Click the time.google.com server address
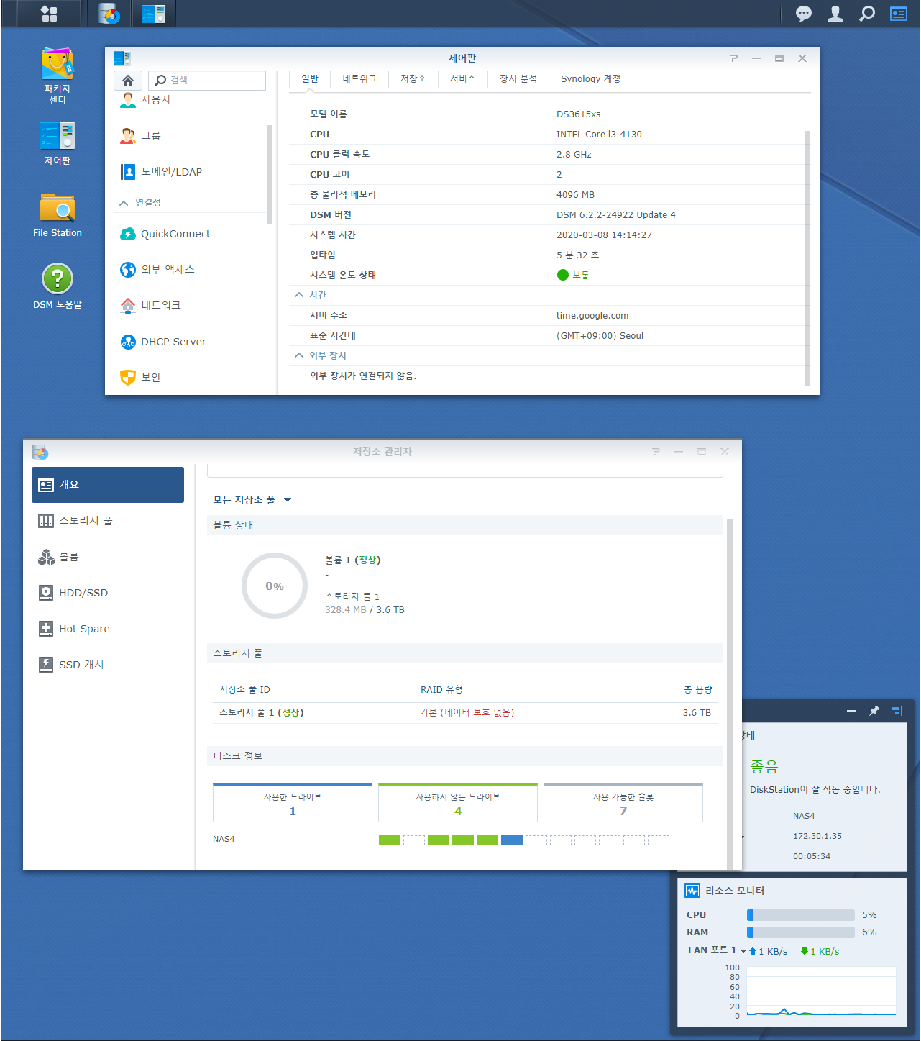Image resolution: width=921 pixels, height=1041 pixels. tap(592, 316)
